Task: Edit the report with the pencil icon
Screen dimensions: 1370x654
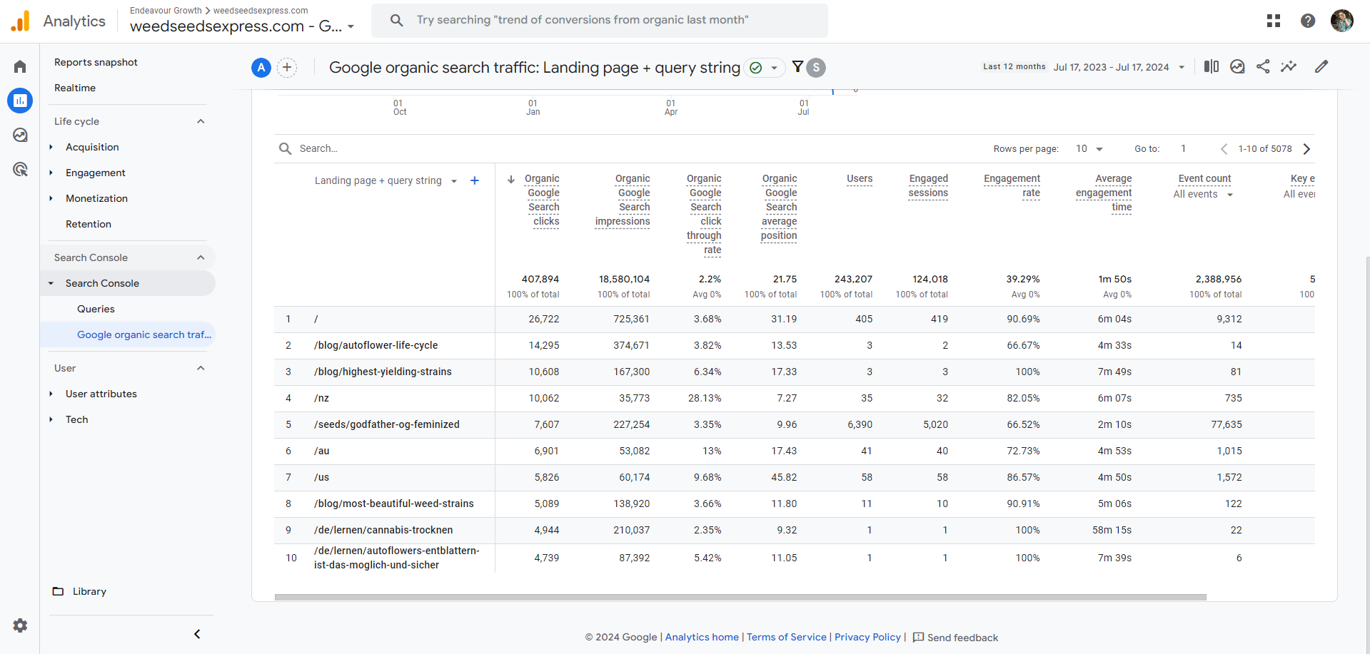Action: 1321,66
